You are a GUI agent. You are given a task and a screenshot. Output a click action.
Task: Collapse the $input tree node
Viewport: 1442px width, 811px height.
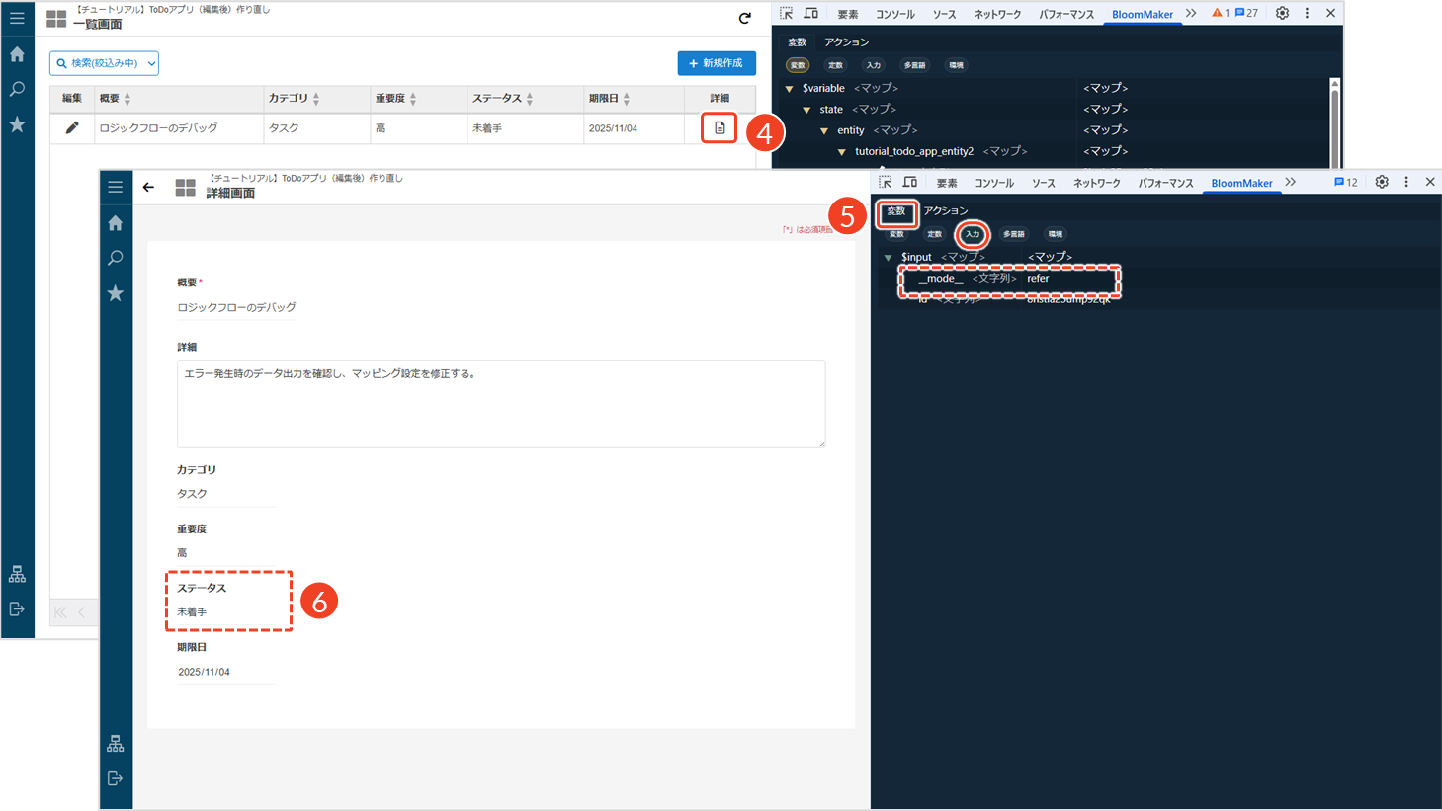[888, 258]
